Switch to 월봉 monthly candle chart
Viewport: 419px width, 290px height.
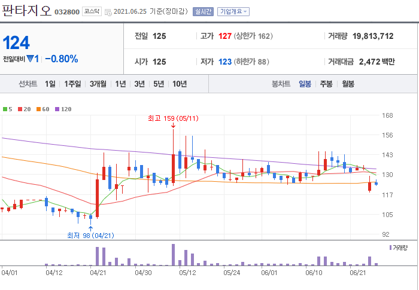(x=348, y=84)
